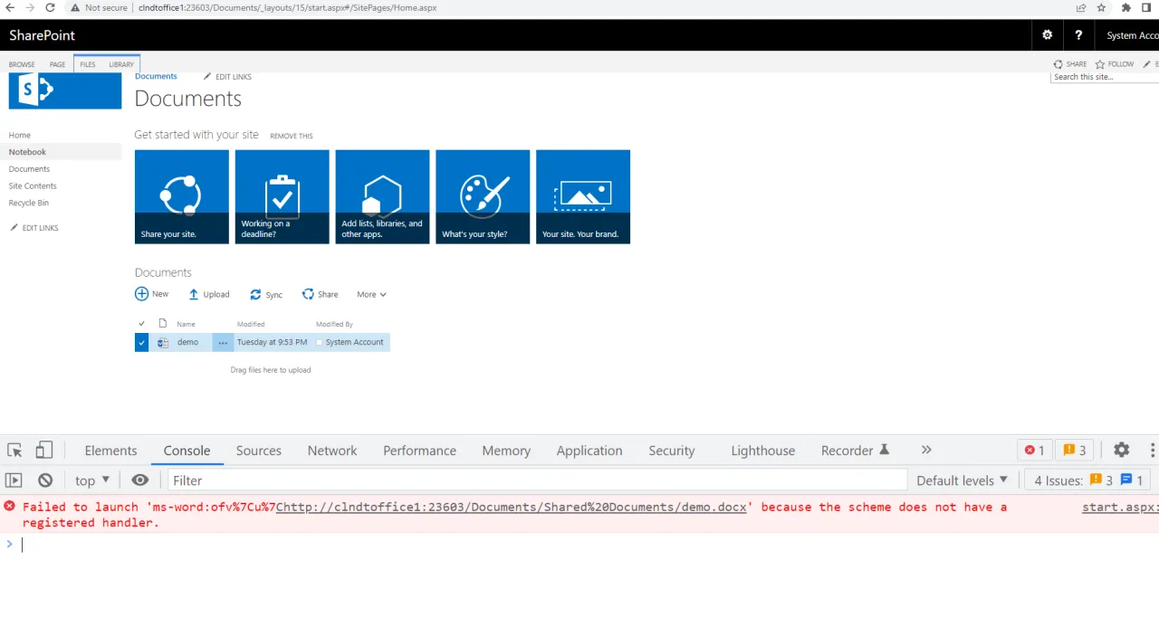Uncheck the demo document row checkbox
The image size is (1159, 617).
pyautogui.click(x=141, y=343)
